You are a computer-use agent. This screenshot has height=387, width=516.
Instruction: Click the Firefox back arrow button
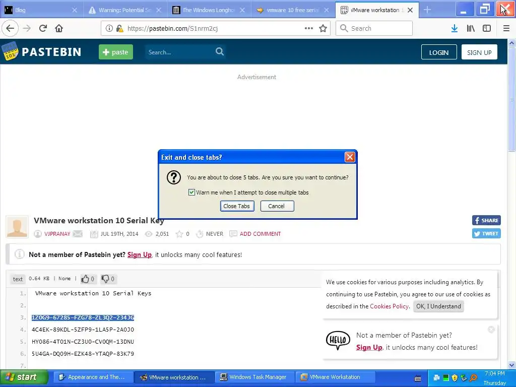click(10, 28)
